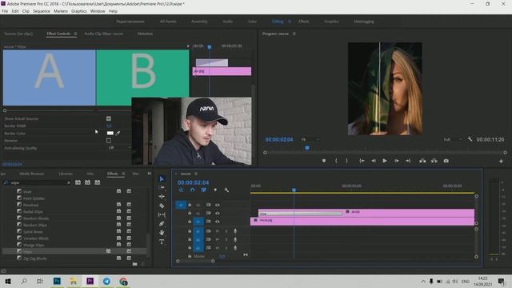The width and height of the screenshot is (512, 288).
Task: Open Program monitor panel menu
Action: tap(294, 34)
